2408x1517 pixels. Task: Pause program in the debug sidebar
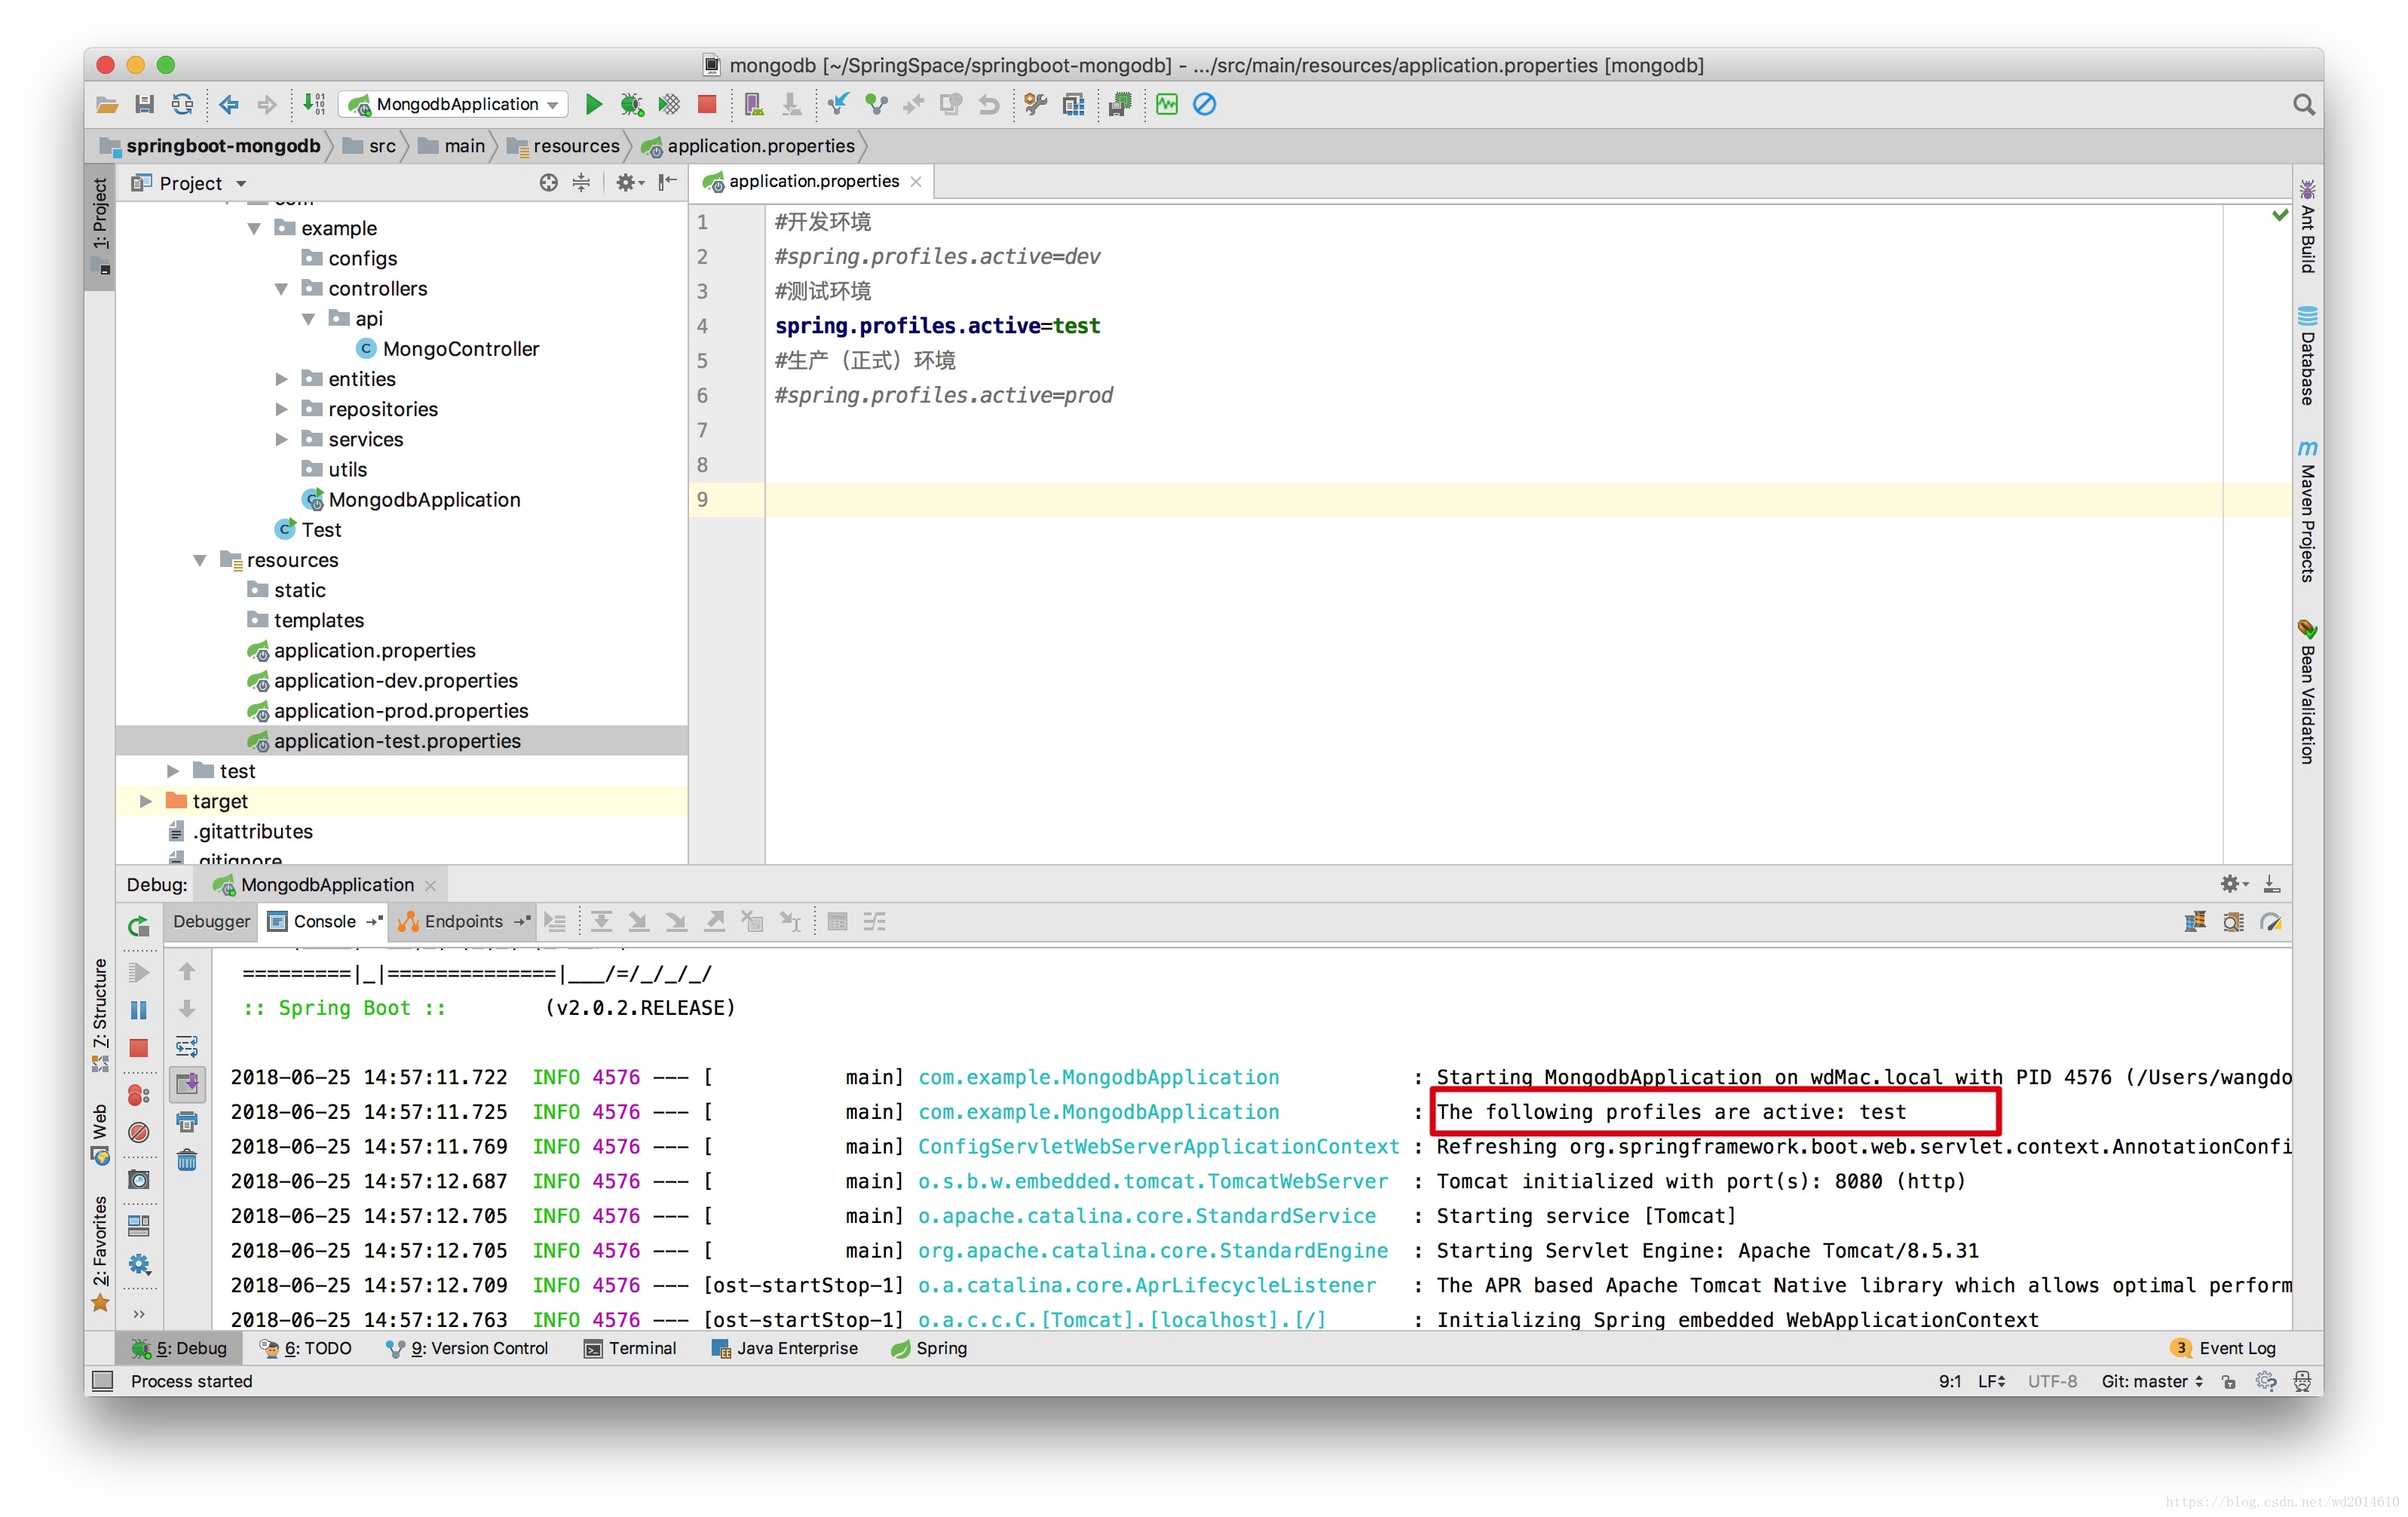coord(138,1010)
